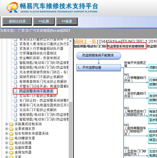Open 乘客车门无法用遥控器或锁芯开关 item

pyautogui.click(x=44, y=105)
